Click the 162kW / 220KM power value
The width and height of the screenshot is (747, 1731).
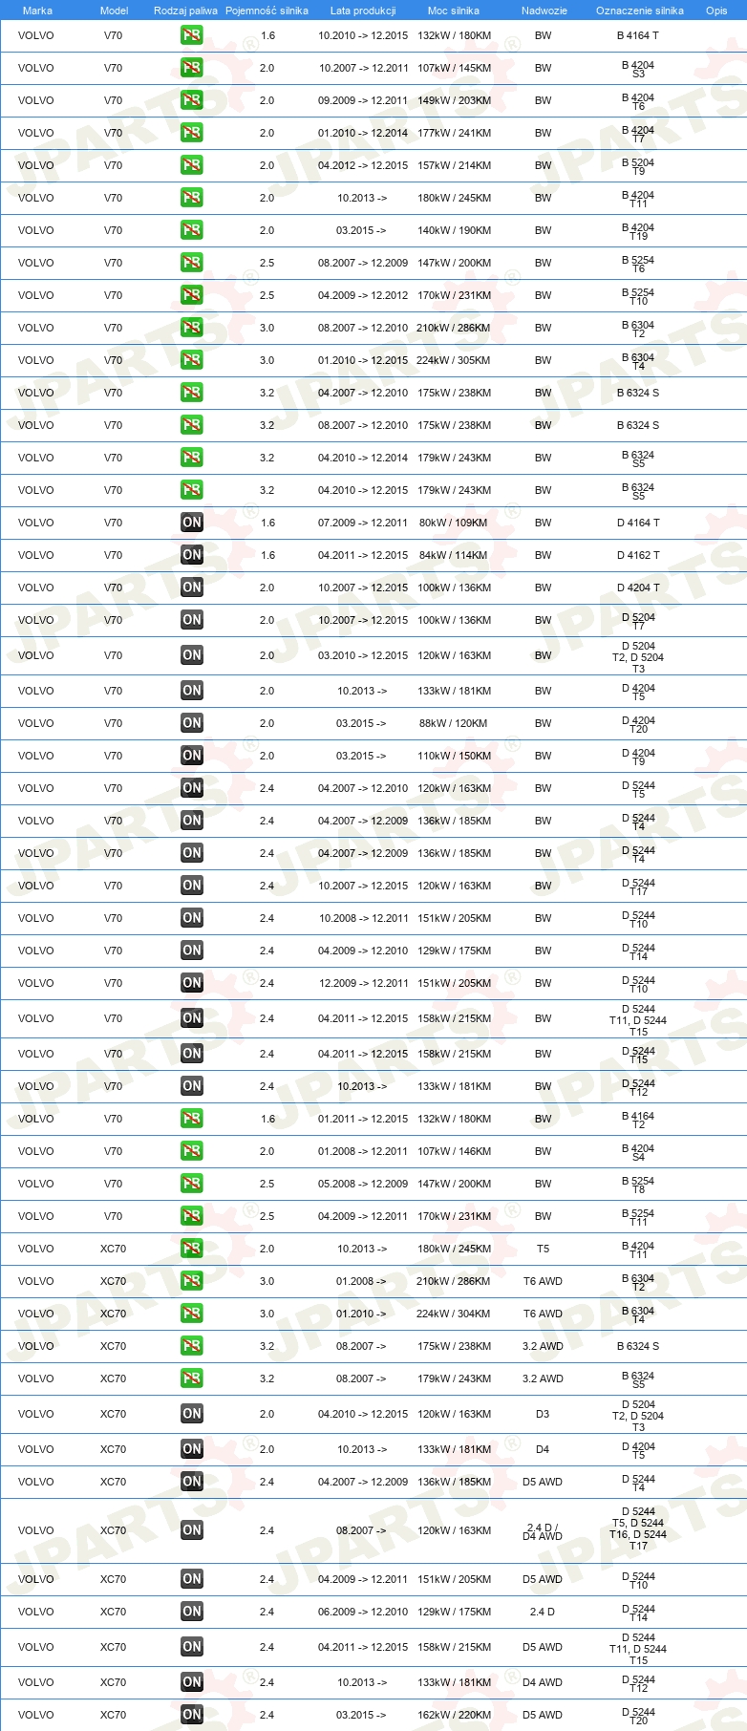pos(454,1715)
